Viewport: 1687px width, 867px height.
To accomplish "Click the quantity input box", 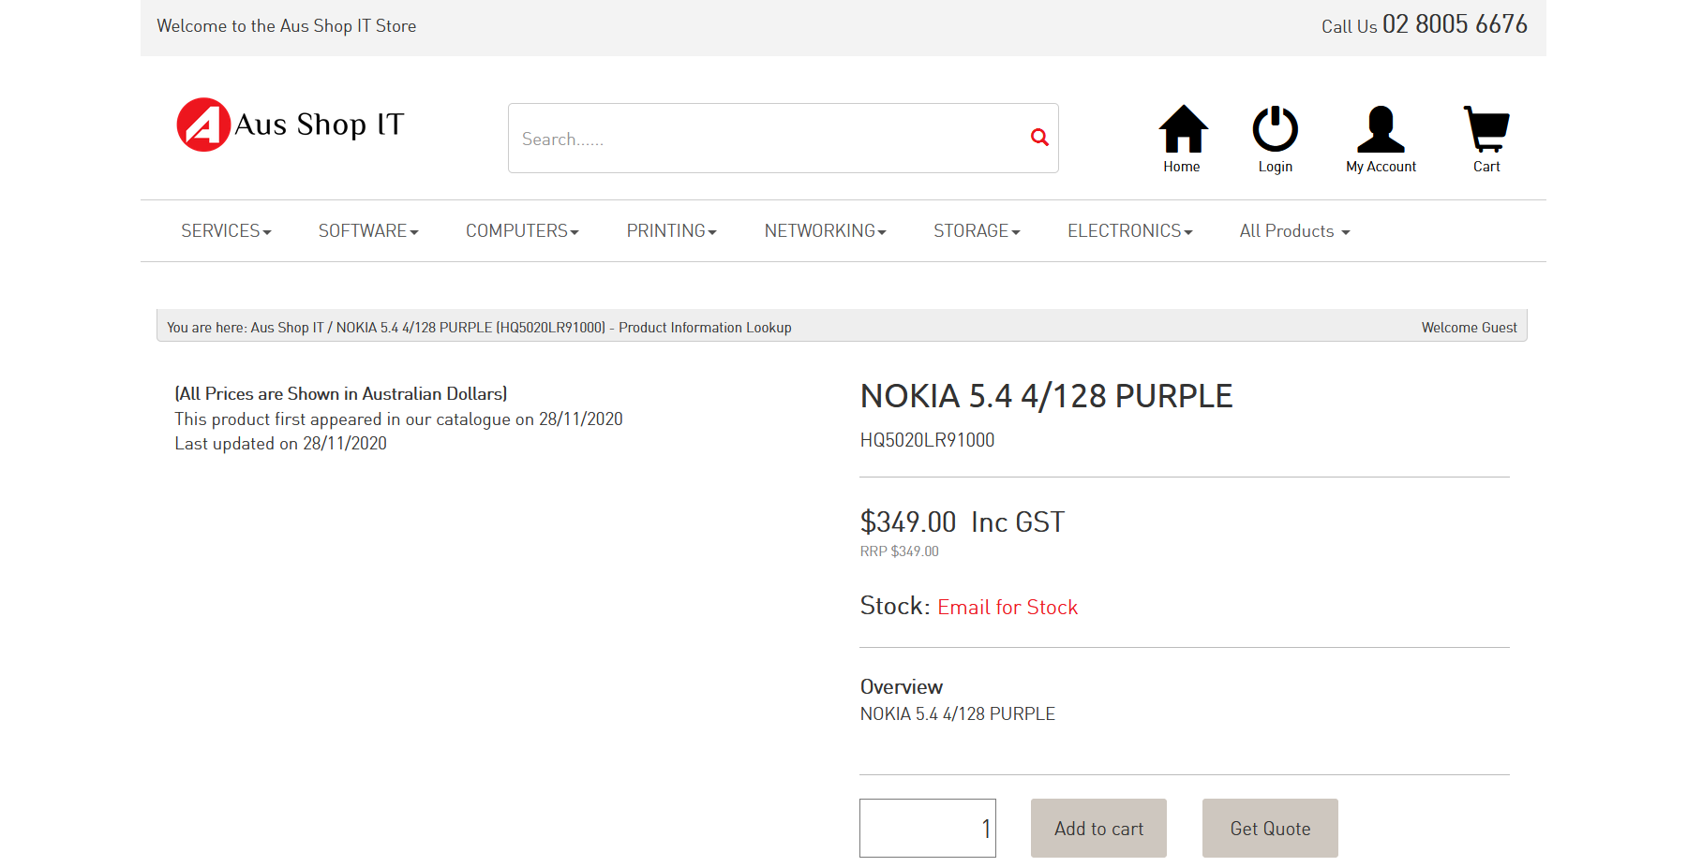I will tap(928, 828).
